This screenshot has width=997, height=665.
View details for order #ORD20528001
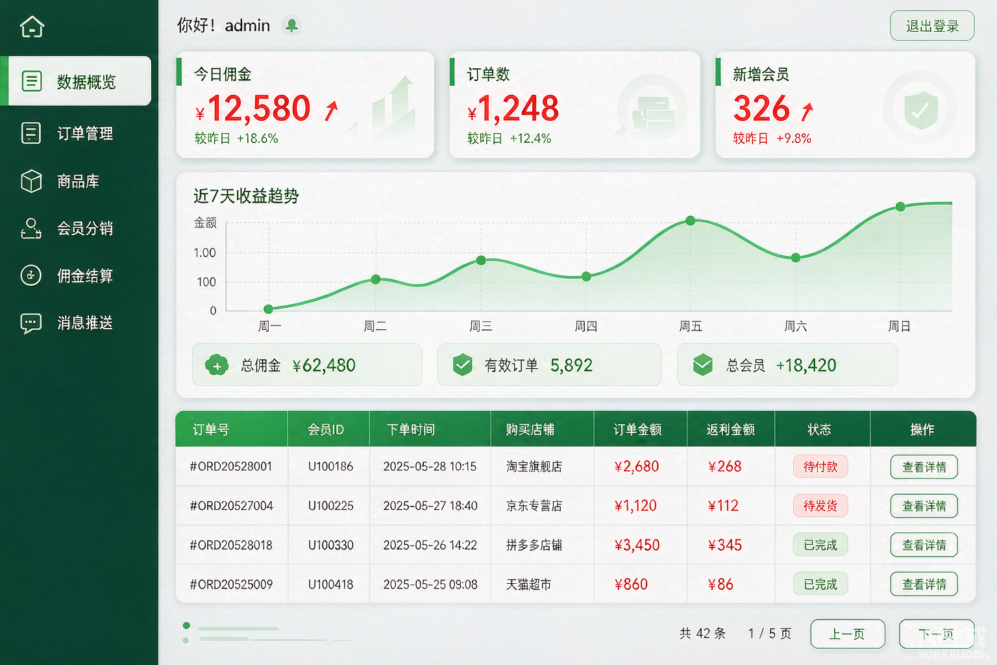[924, 467]
